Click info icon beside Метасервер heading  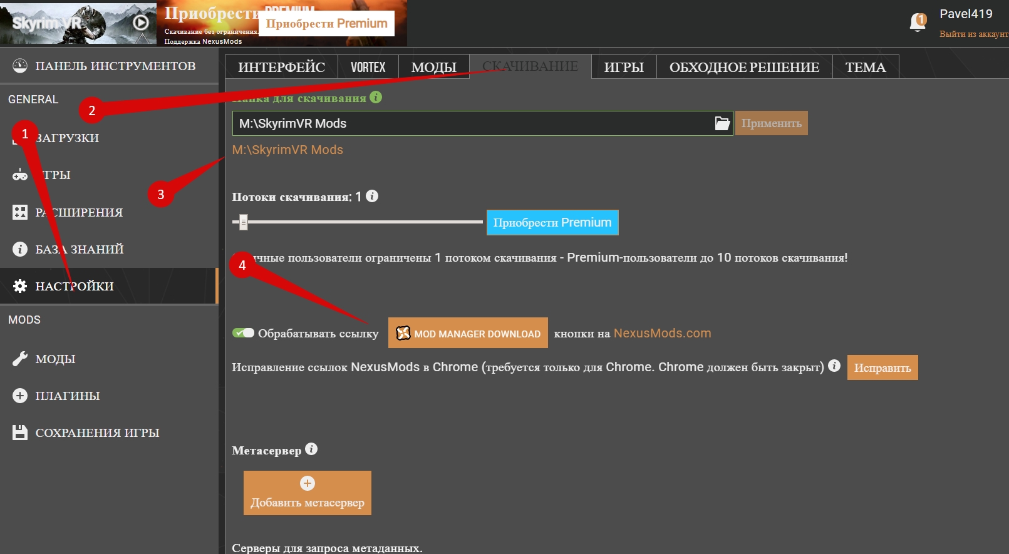point(311,449)
